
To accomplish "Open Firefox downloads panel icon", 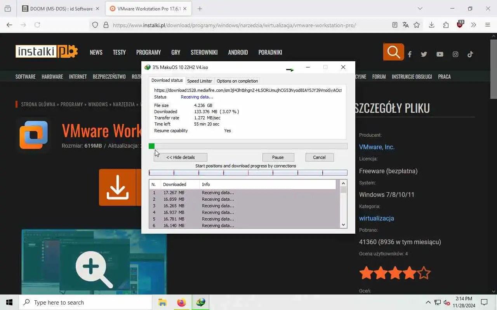I will [431, 25].
